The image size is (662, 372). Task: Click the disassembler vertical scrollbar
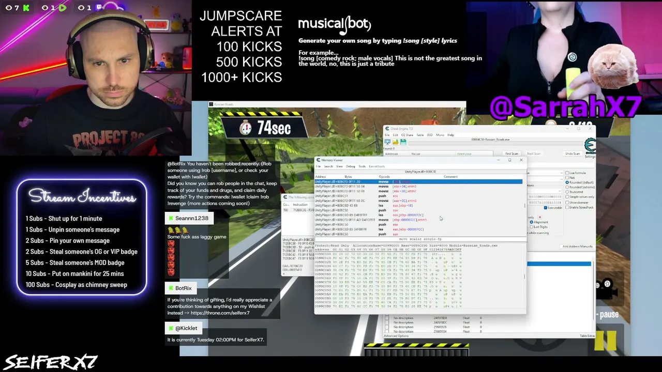tap(524, 207)
